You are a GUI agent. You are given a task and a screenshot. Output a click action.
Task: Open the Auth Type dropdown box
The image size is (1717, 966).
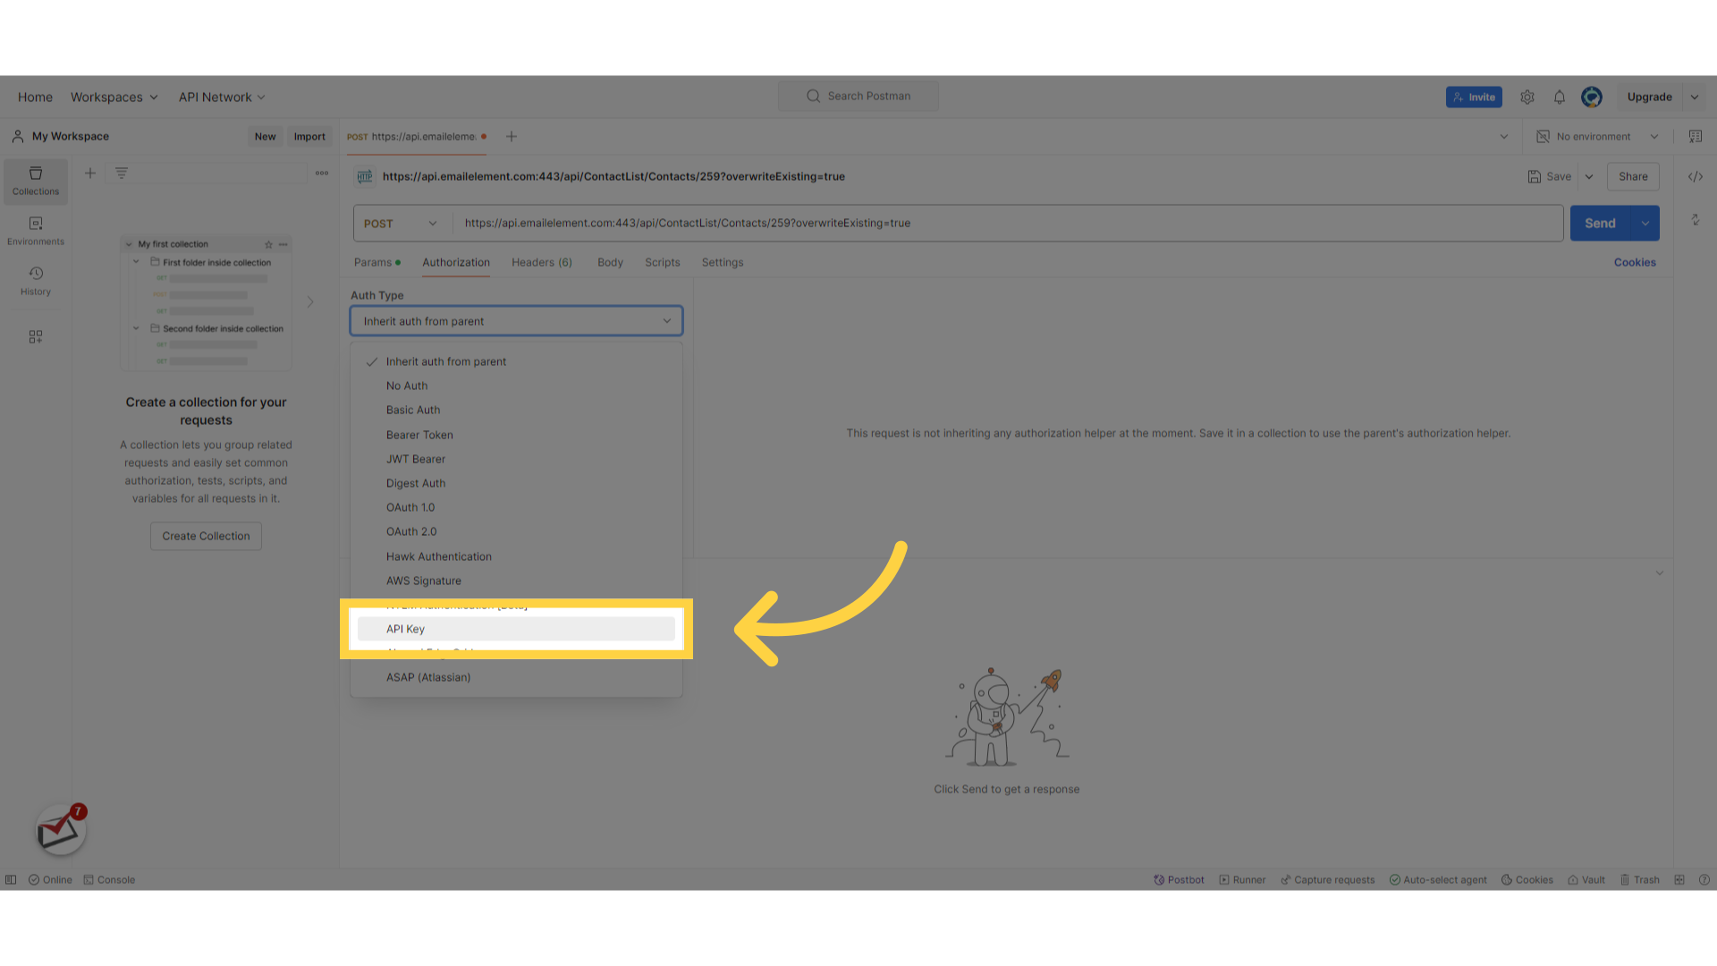pos(516,321)
